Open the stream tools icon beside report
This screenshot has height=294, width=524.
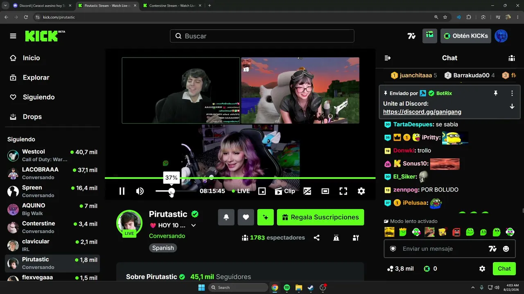click(356, 238)
